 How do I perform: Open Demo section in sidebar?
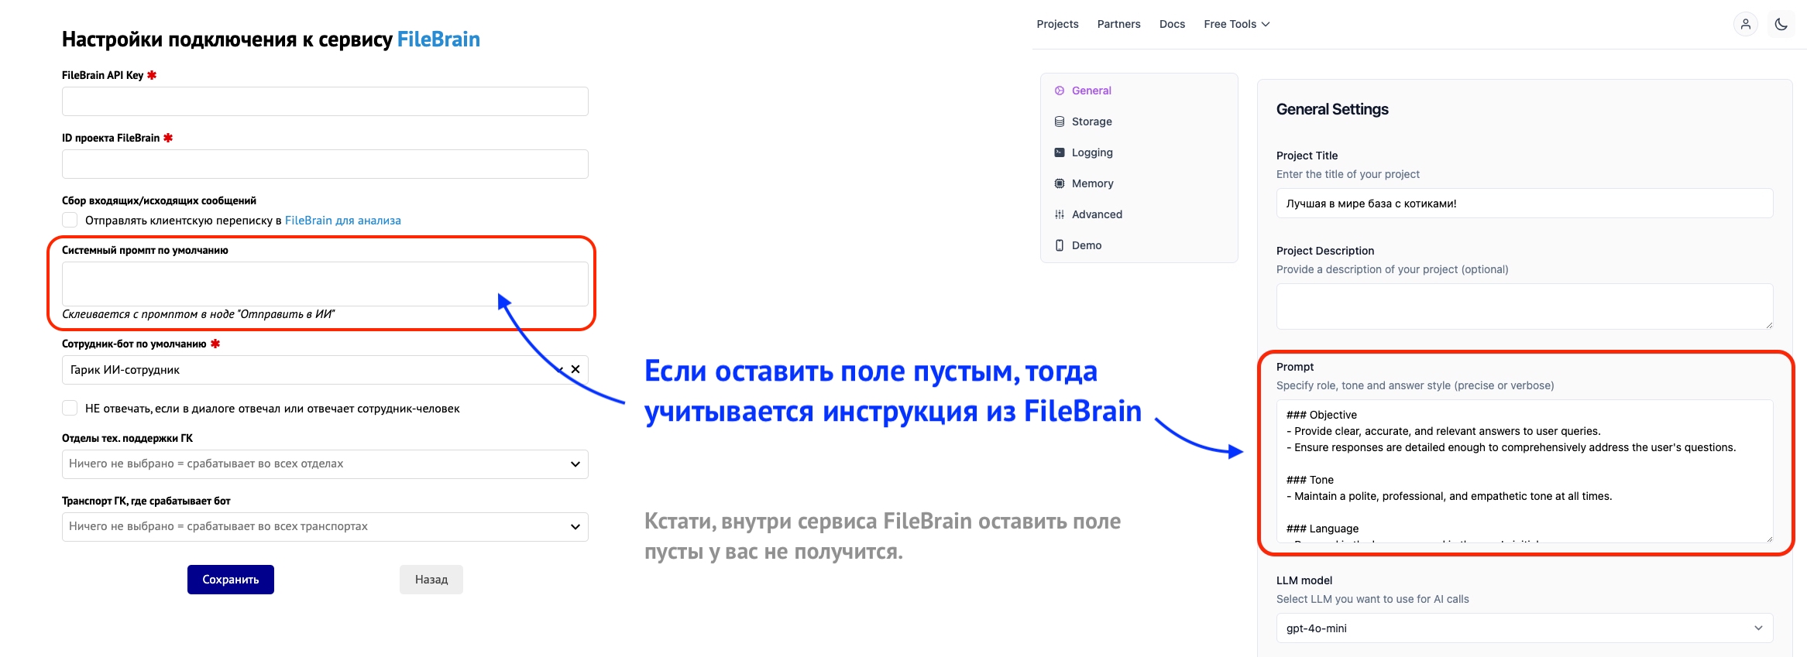(1086, 245)
